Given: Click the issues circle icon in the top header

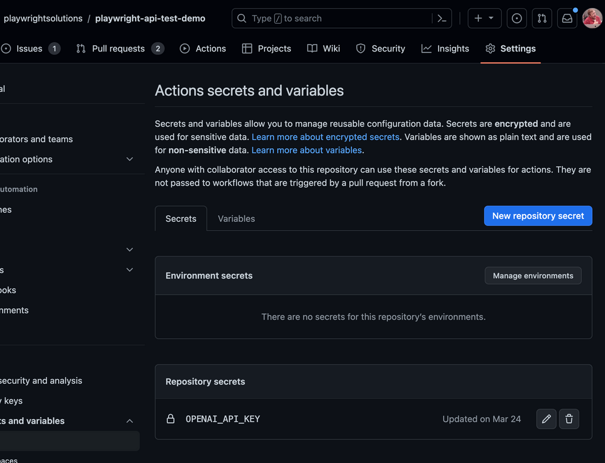Looking at the screenshot, I should (x=517, y=18).
